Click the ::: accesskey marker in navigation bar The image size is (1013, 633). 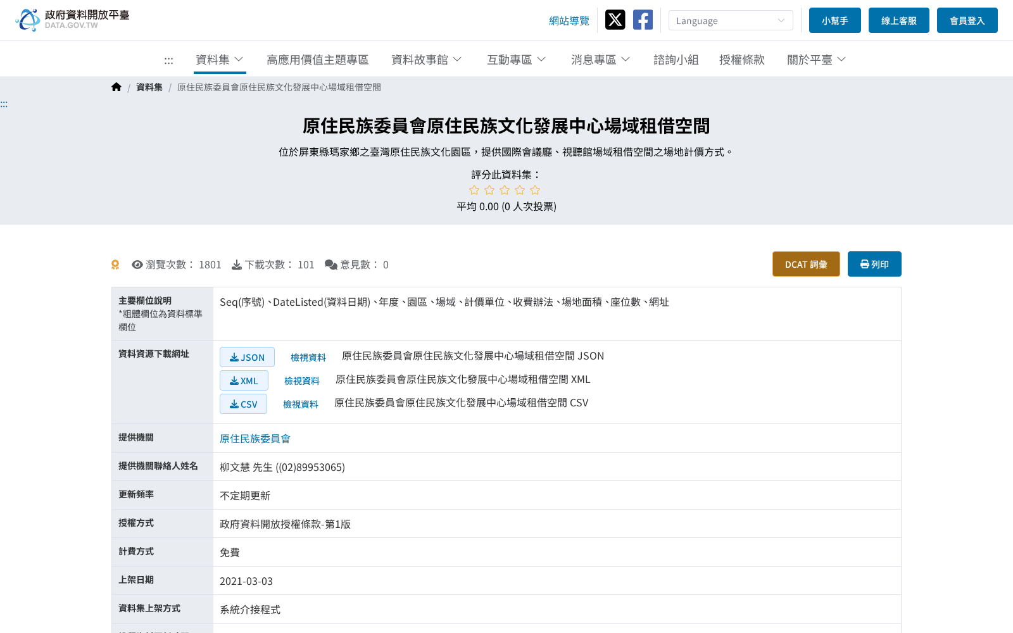coord(168,61)
